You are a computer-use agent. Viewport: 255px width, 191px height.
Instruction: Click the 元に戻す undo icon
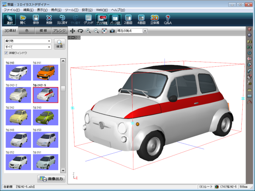coord(62,20)
